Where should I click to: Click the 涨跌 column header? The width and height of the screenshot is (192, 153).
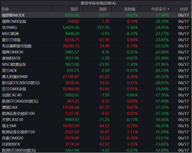click(103, 9)
